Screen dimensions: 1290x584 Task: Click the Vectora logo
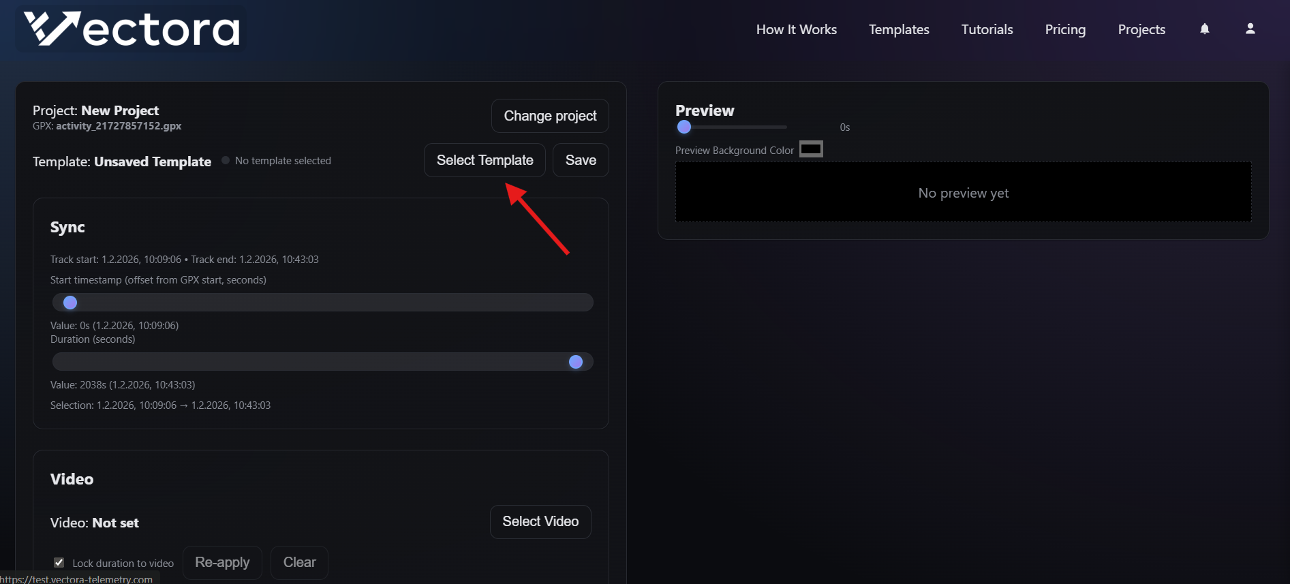click(x=132, y=29)
